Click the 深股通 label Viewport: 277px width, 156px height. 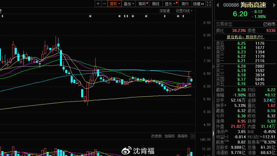(x=165, y=11)
